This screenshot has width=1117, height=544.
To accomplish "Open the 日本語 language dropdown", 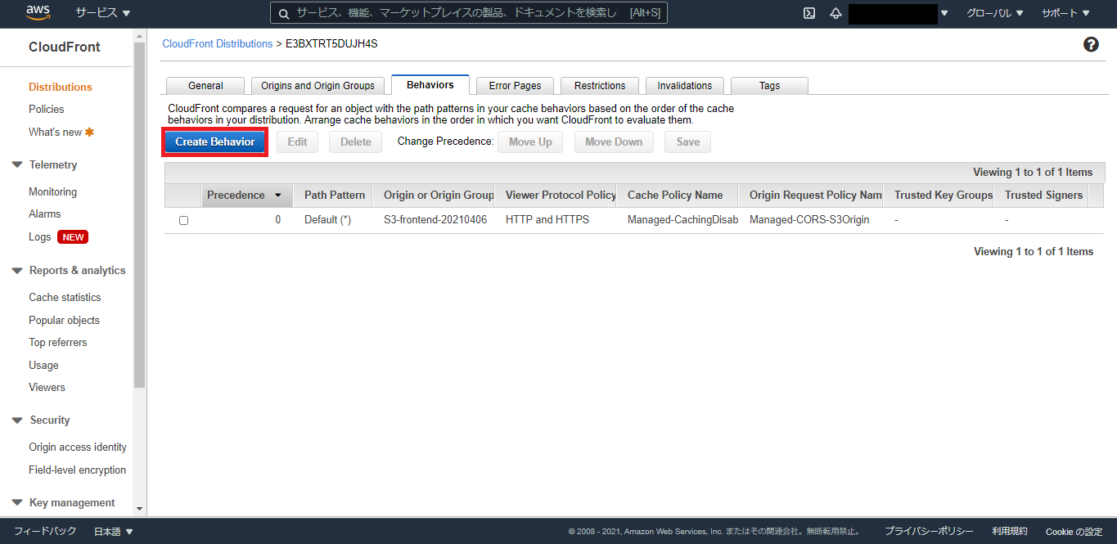I will [113, 532].
